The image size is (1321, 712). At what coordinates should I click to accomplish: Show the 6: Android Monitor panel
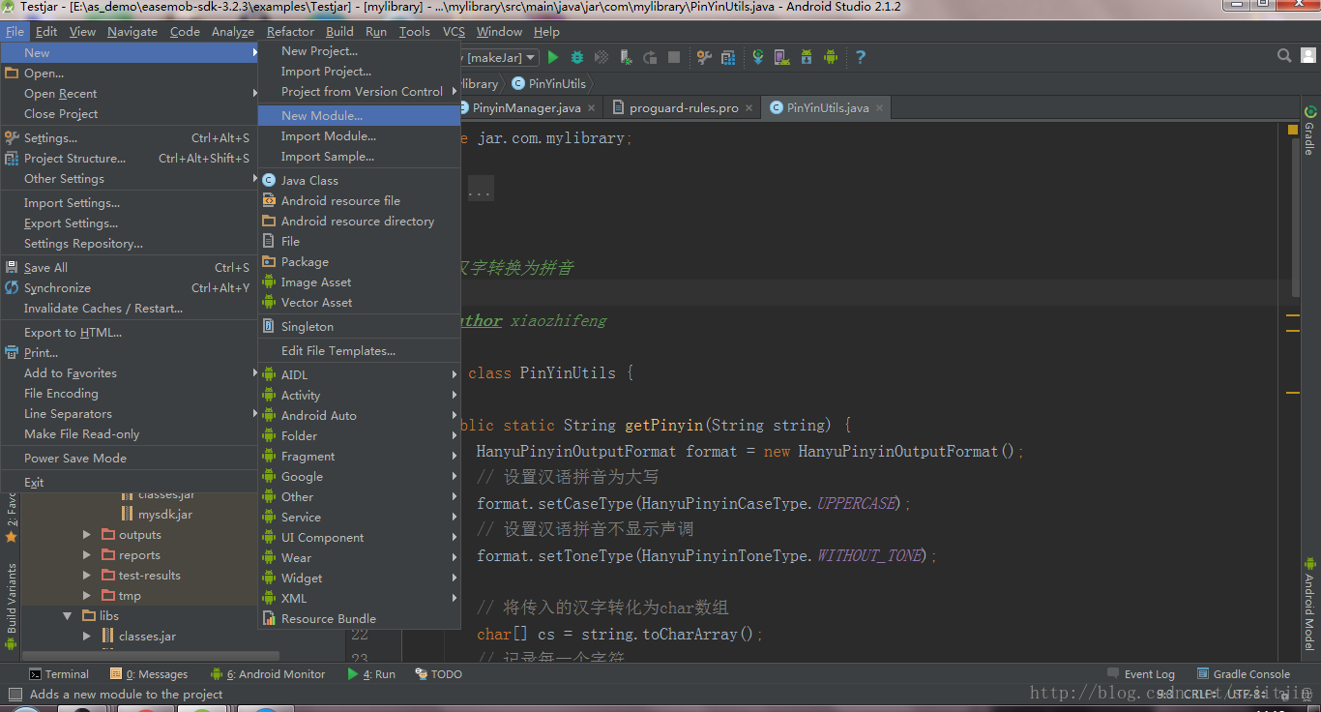(x=266, y=674)
